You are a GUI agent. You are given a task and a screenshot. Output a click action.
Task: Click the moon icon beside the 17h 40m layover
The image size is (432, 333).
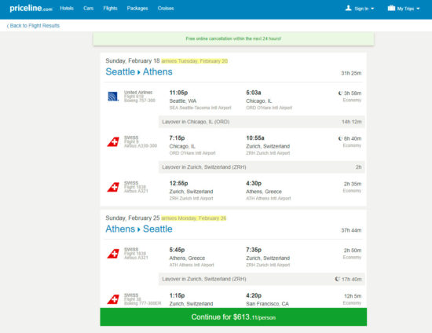click(337, 279)
